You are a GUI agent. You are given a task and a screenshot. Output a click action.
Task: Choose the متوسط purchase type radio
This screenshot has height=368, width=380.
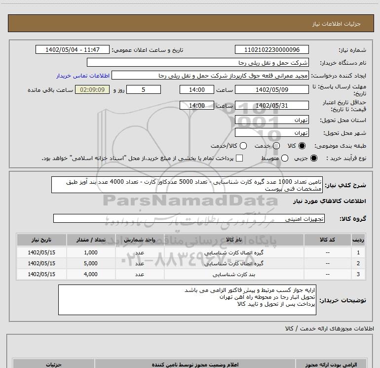[285, 159]
